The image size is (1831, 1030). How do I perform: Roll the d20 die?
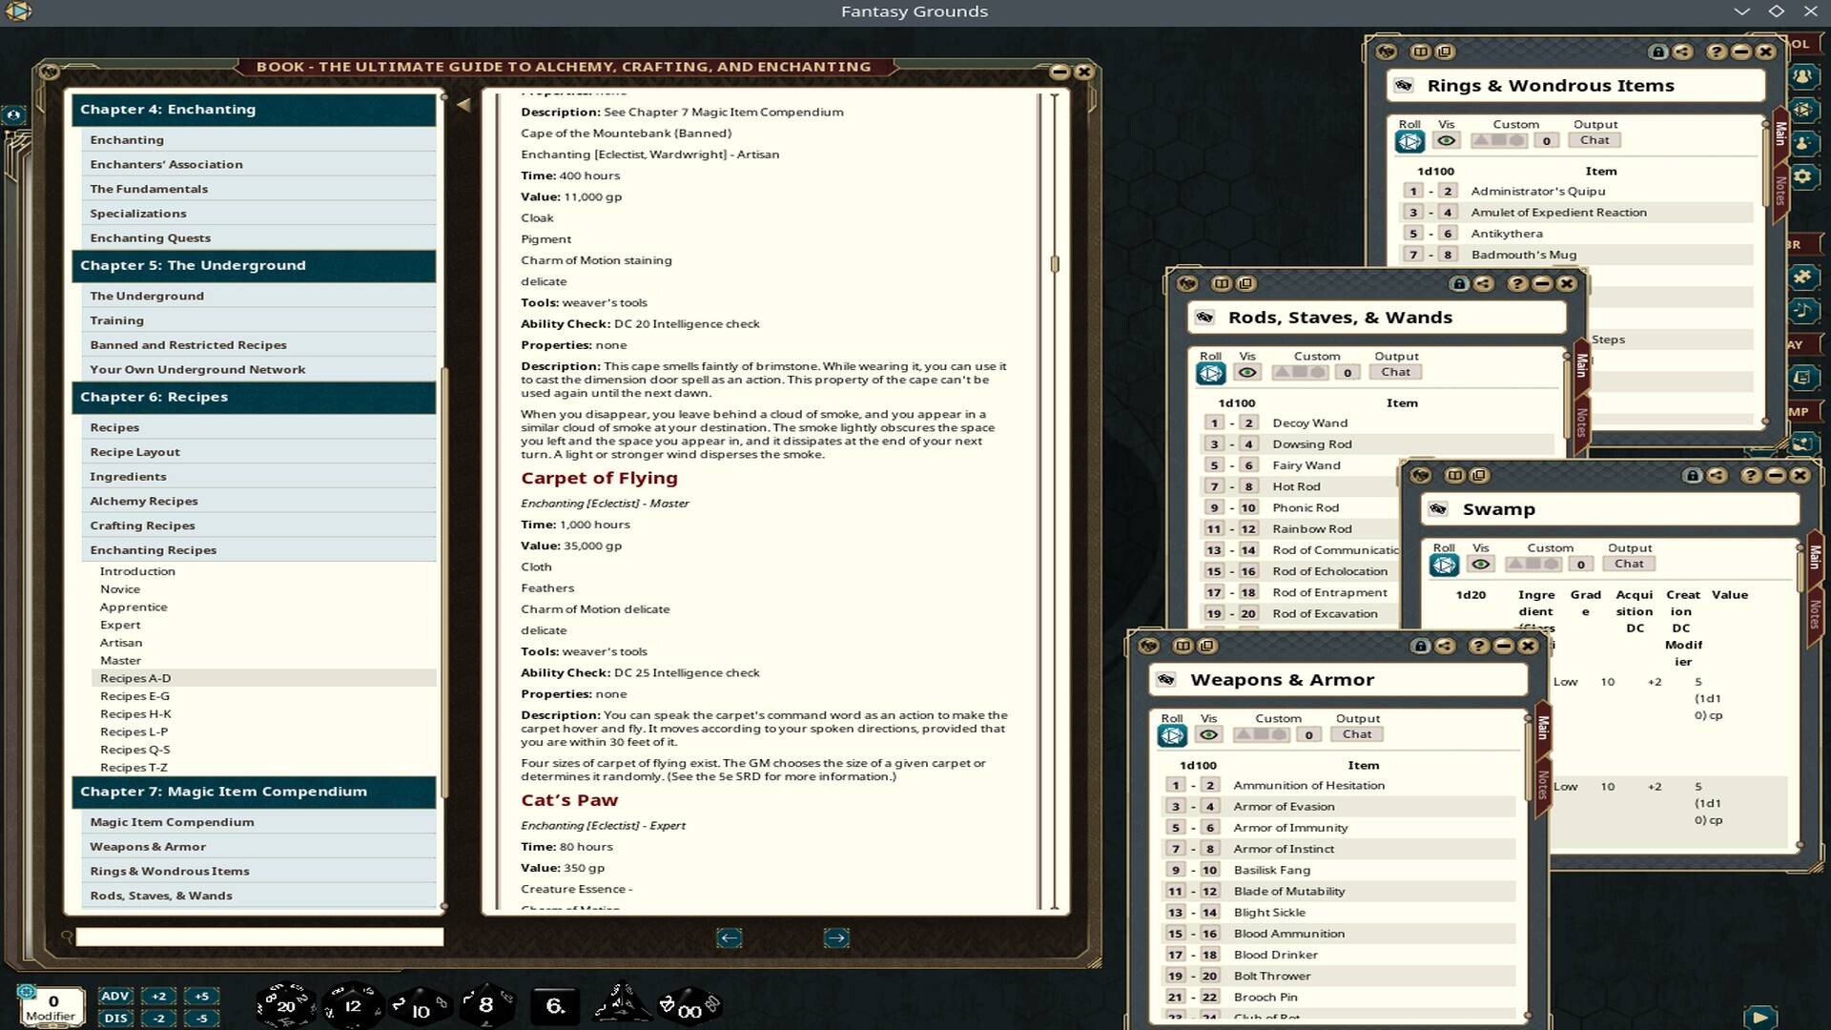pyautogui.click(x=285, y=1005)
